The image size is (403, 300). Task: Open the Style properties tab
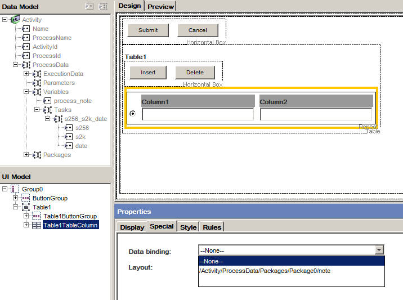point(188,227)
